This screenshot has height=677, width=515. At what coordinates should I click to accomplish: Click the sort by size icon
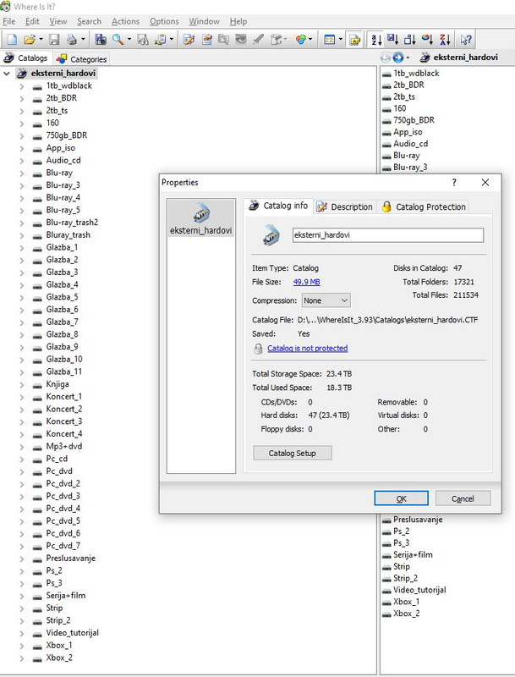(x=410, y=40)
